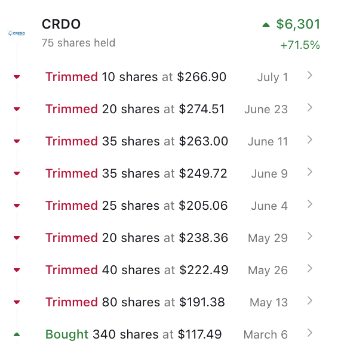This screenshot has height=360, width=338.
Task: Expand the May 29 trade chevron
Action: point(310,236)
